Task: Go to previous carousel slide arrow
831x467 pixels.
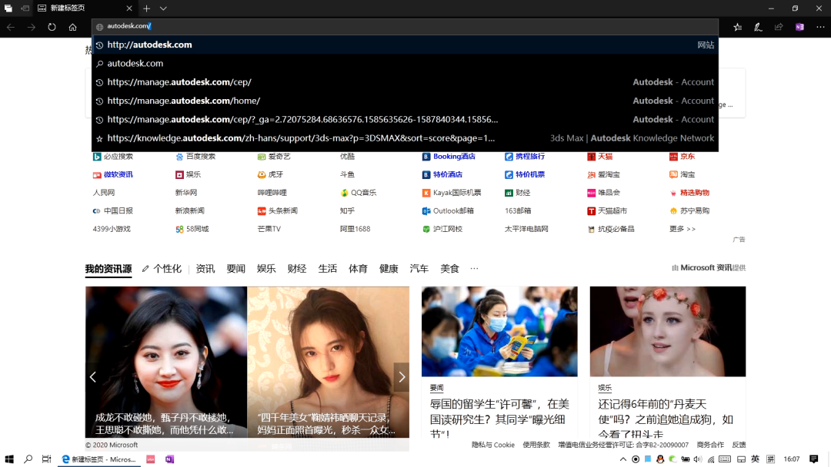Action: point(93,377)
